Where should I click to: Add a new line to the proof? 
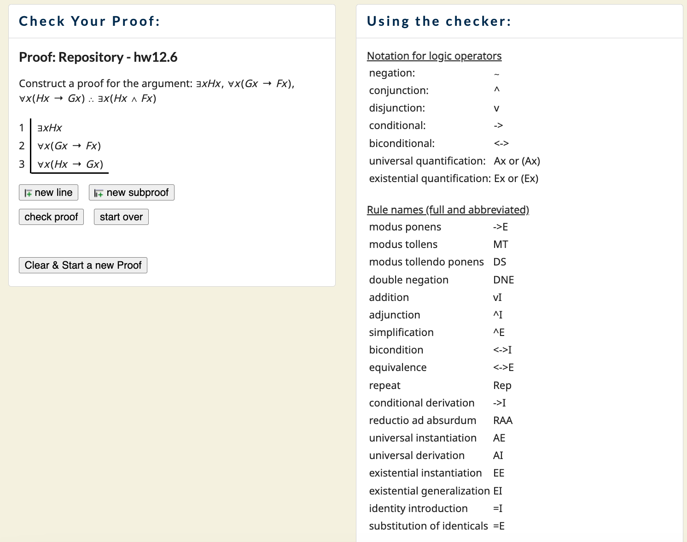[48, 192]
